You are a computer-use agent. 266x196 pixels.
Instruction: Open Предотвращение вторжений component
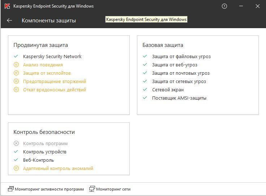click(x=55, y=82)
